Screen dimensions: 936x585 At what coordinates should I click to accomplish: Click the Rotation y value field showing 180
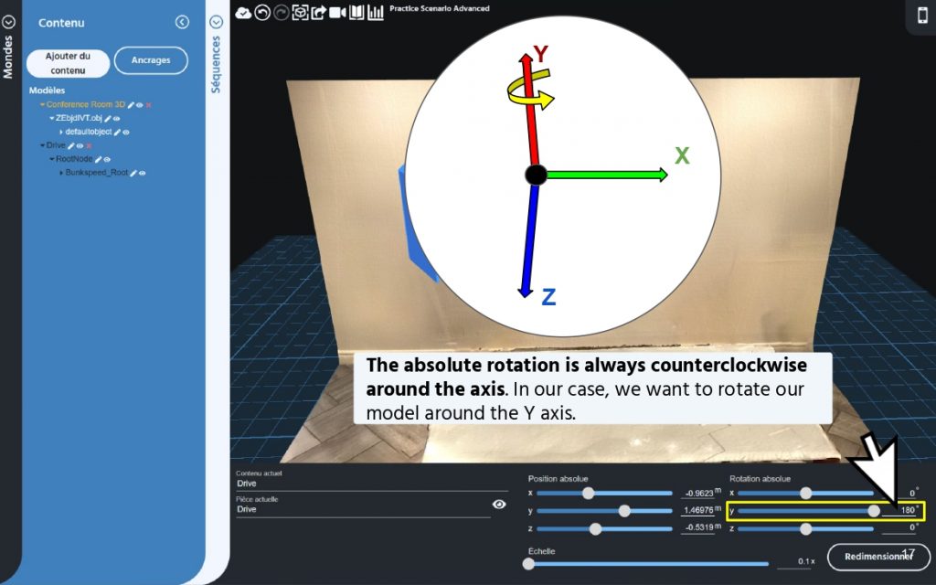pos(899,510)
